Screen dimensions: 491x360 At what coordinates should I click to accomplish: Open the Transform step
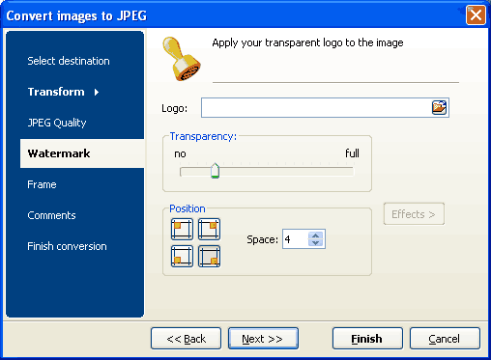click(56, 92)
